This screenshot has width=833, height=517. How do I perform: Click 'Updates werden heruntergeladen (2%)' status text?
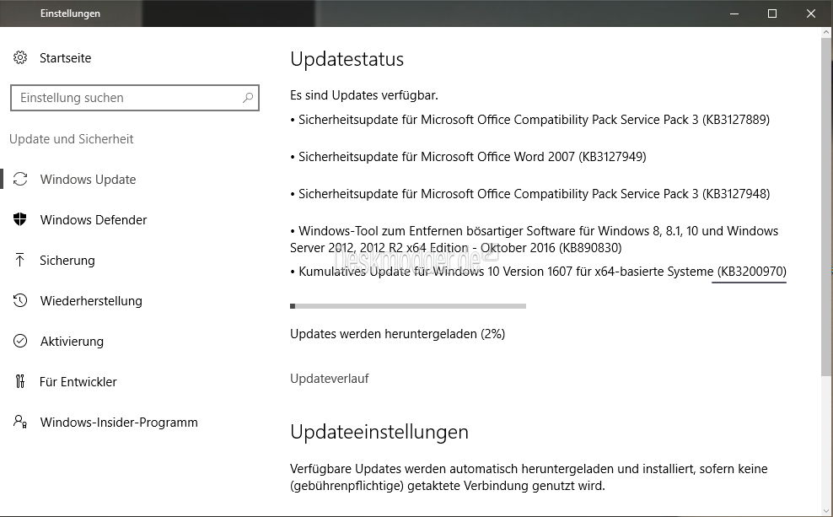tap(397, 334)
